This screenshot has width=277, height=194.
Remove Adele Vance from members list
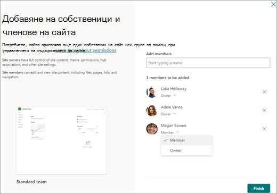click(x=264, y=110)
